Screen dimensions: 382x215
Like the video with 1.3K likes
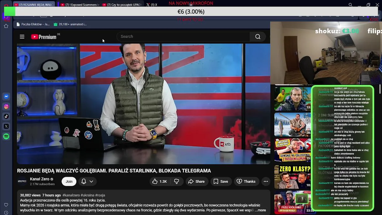[160, 181]
